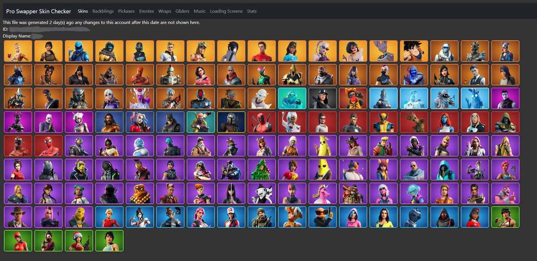The width and height of the screenshot is (537, 261).
Task: View the Emotes tab
Action: 146,11
